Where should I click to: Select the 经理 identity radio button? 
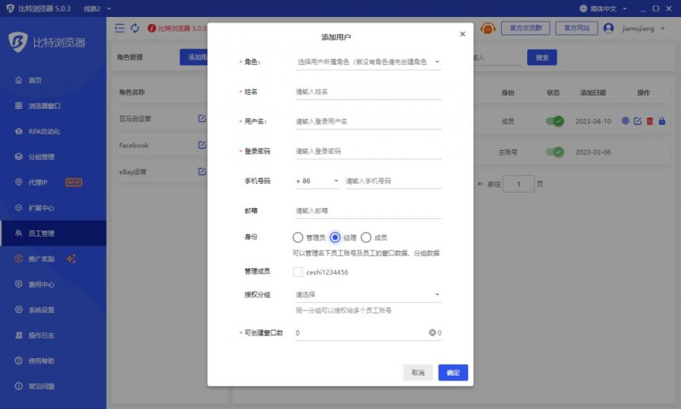coord(335,238)
